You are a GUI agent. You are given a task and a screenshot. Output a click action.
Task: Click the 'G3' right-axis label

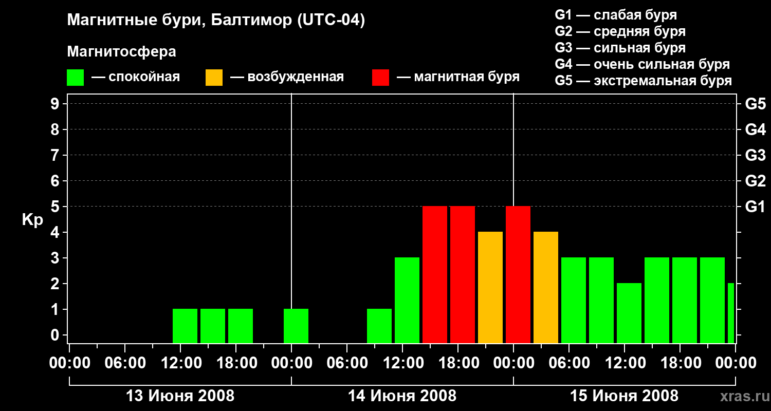pos(755,155)
